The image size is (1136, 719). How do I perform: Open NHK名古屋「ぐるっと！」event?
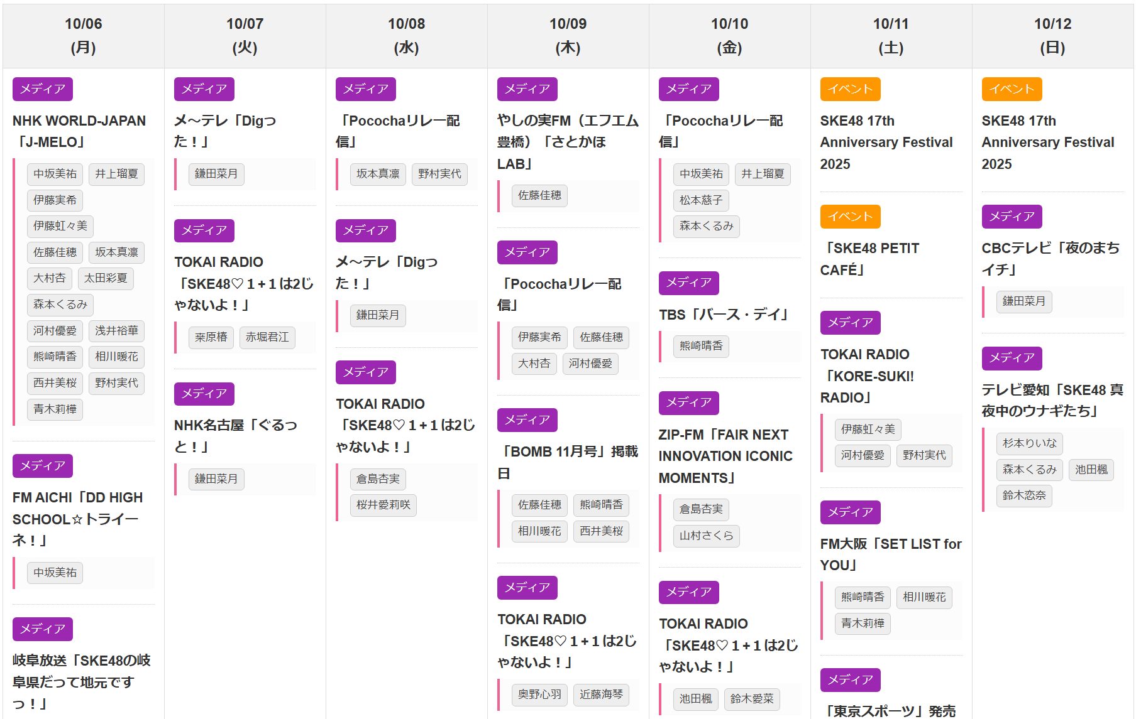point(235,436)
